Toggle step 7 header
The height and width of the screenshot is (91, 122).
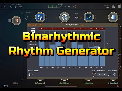coord(74,29)
